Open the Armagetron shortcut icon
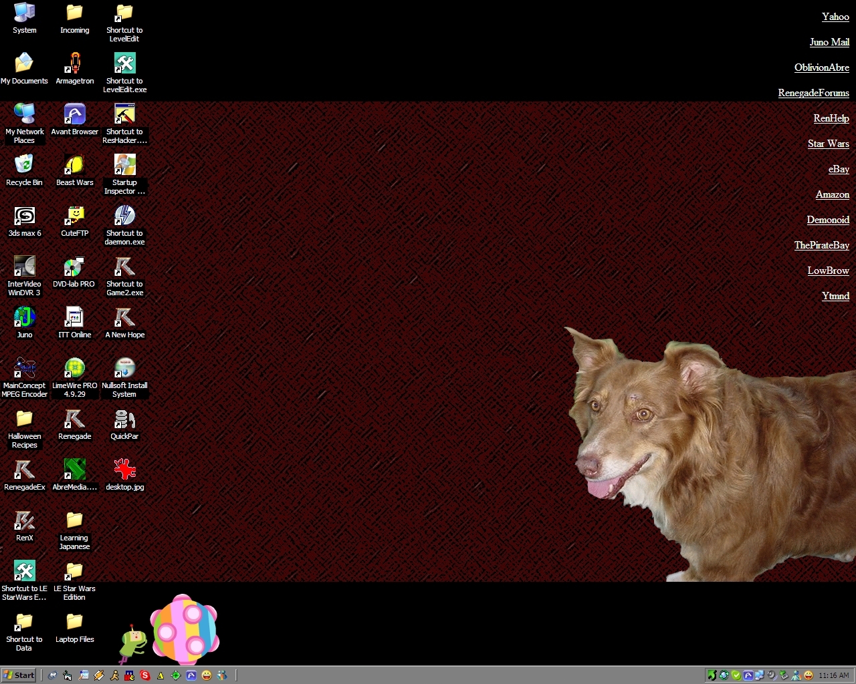This screenshot has width=856, height=684. (74, 63)
